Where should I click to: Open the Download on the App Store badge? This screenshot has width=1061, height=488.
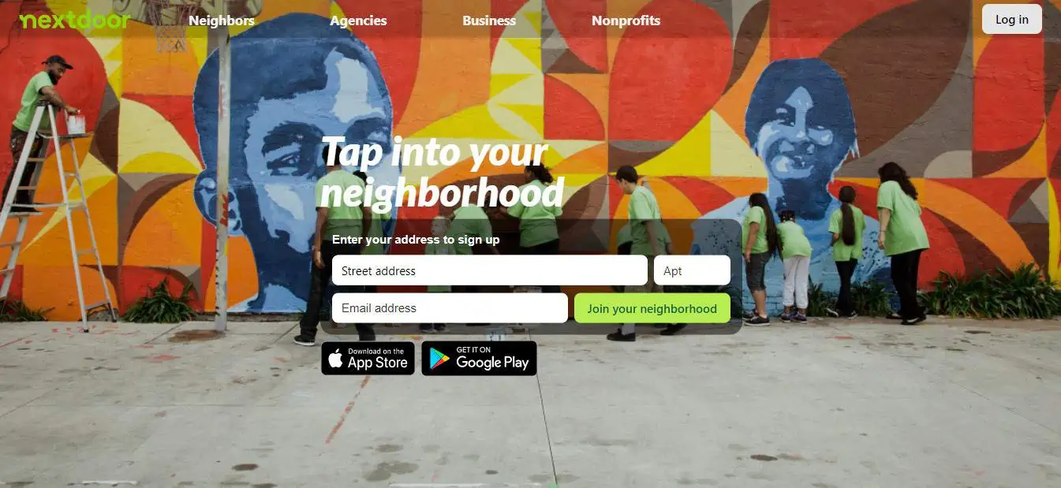coord(368,359)
